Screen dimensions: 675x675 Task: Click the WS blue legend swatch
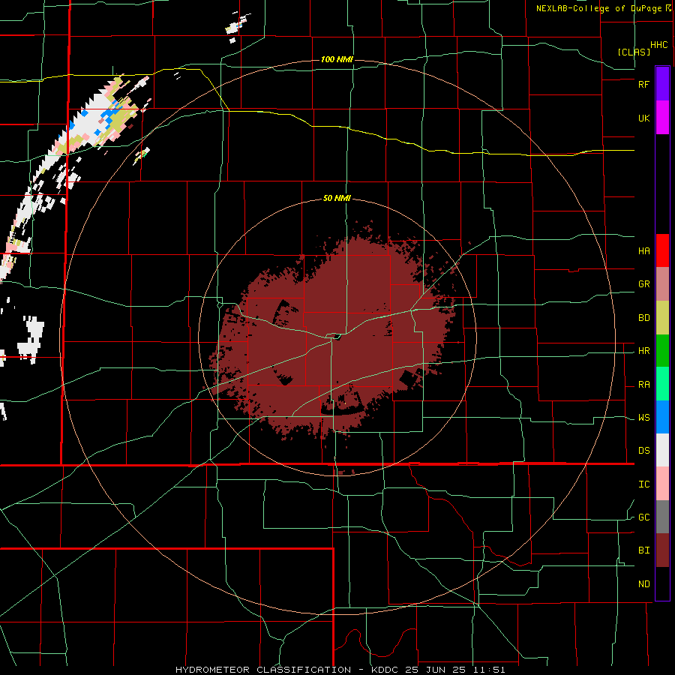pyautogui.click(x=662, y=417)
